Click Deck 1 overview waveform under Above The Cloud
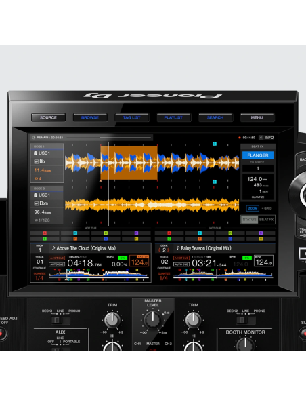Screen dimensions: 306x396 click(x=99, y=274)
